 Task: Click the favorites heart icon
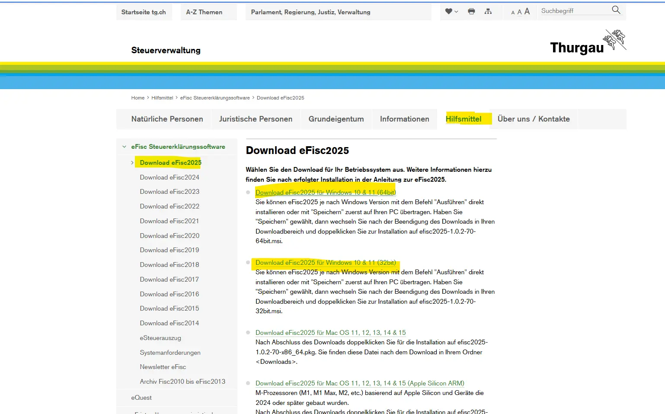click(448, 11)
